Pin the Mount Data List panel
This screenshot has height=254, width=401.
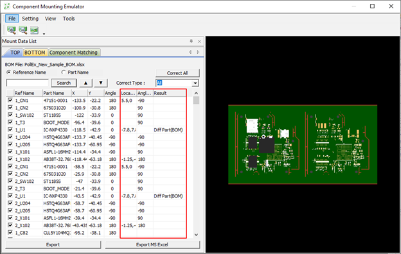(x=192, y=41)
